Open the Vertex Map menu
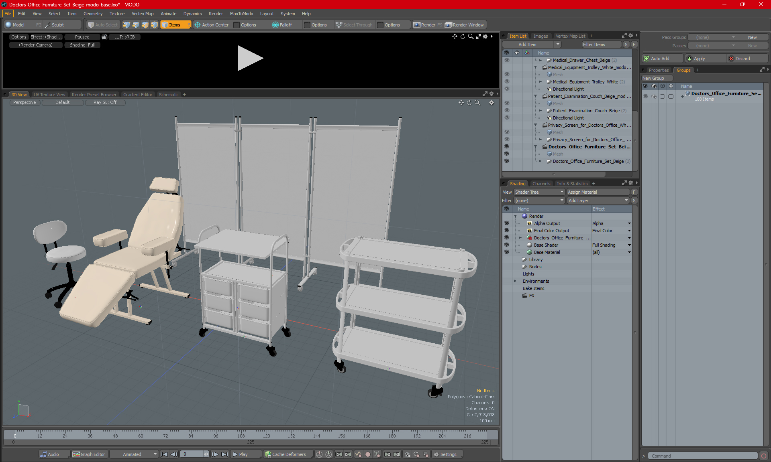This screenshot has width=771, height=462. [143, 14]
